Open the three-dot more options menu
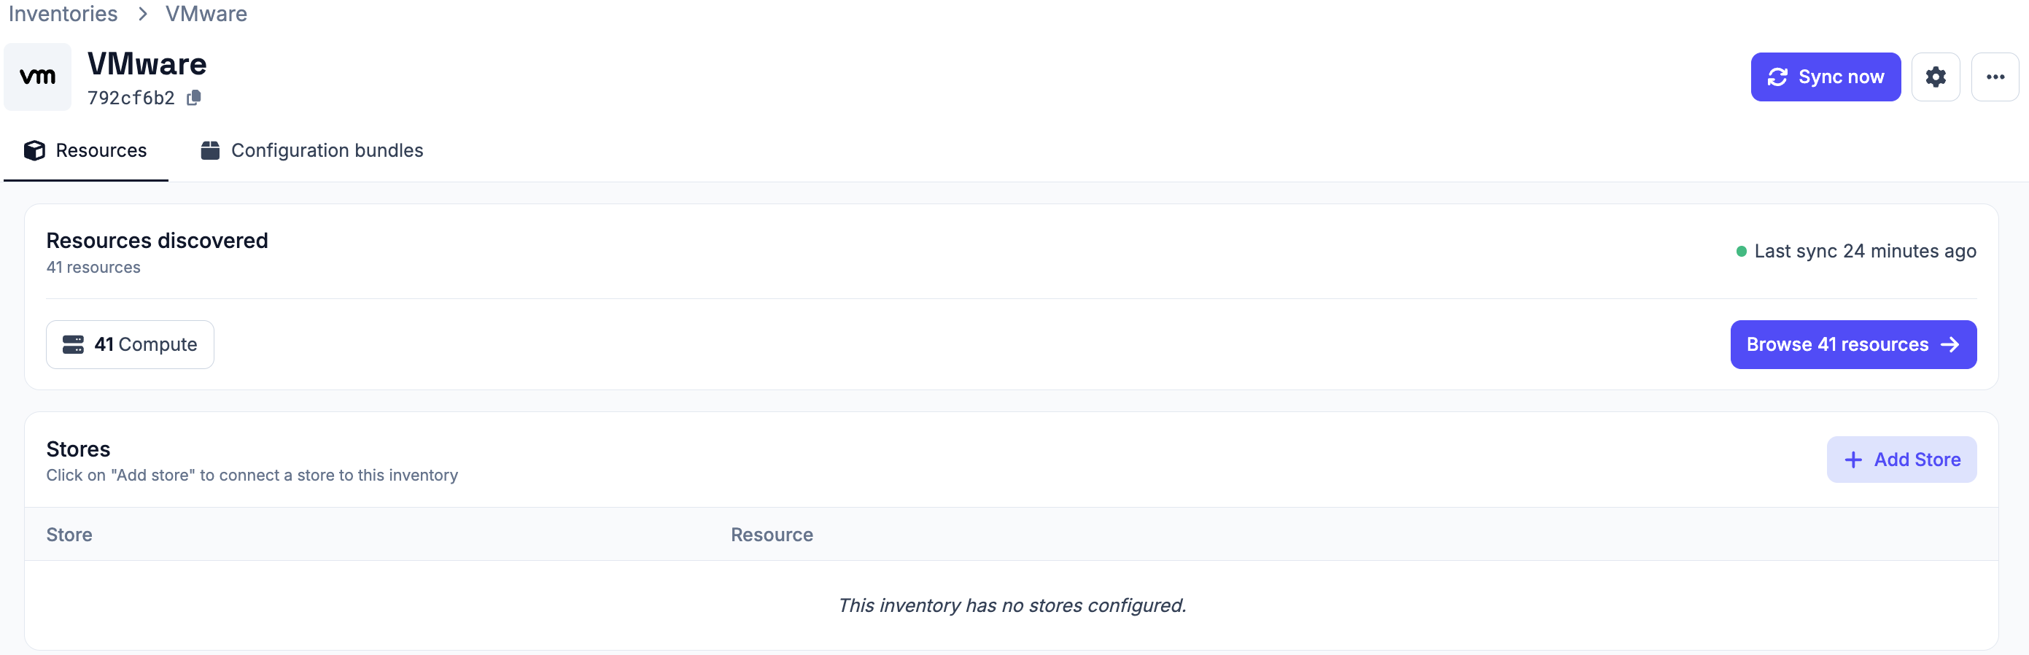This screenshot has width=2029, height=655. tap(1994, 77)
